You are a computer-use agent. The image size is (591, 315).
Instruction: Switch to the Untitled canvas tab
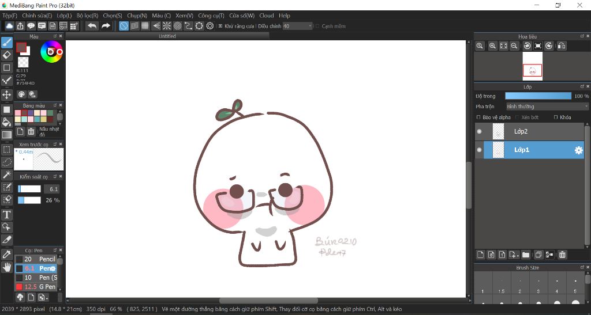click(167, 36)
